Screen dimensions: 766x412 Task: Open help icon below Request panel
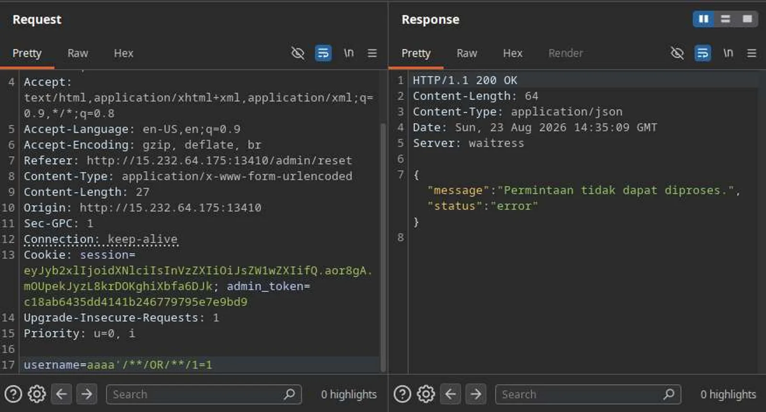click(13, 394)
